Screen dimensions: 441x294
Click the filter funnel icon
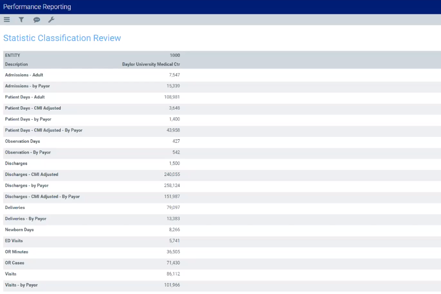click(x=21, y=20)
